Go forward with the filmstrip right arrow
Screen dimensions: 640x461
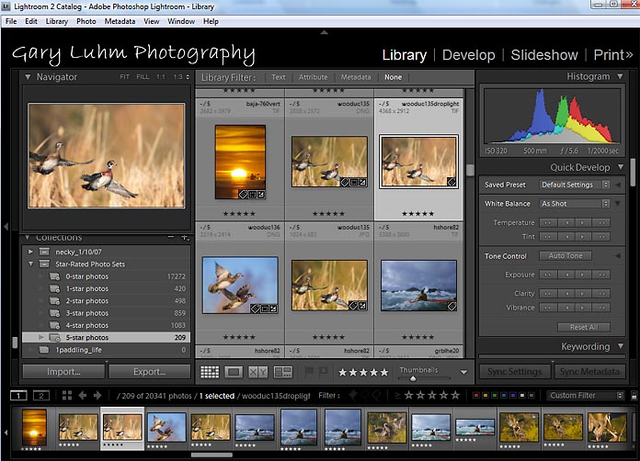pyautogui.click(x=97, y=396)
